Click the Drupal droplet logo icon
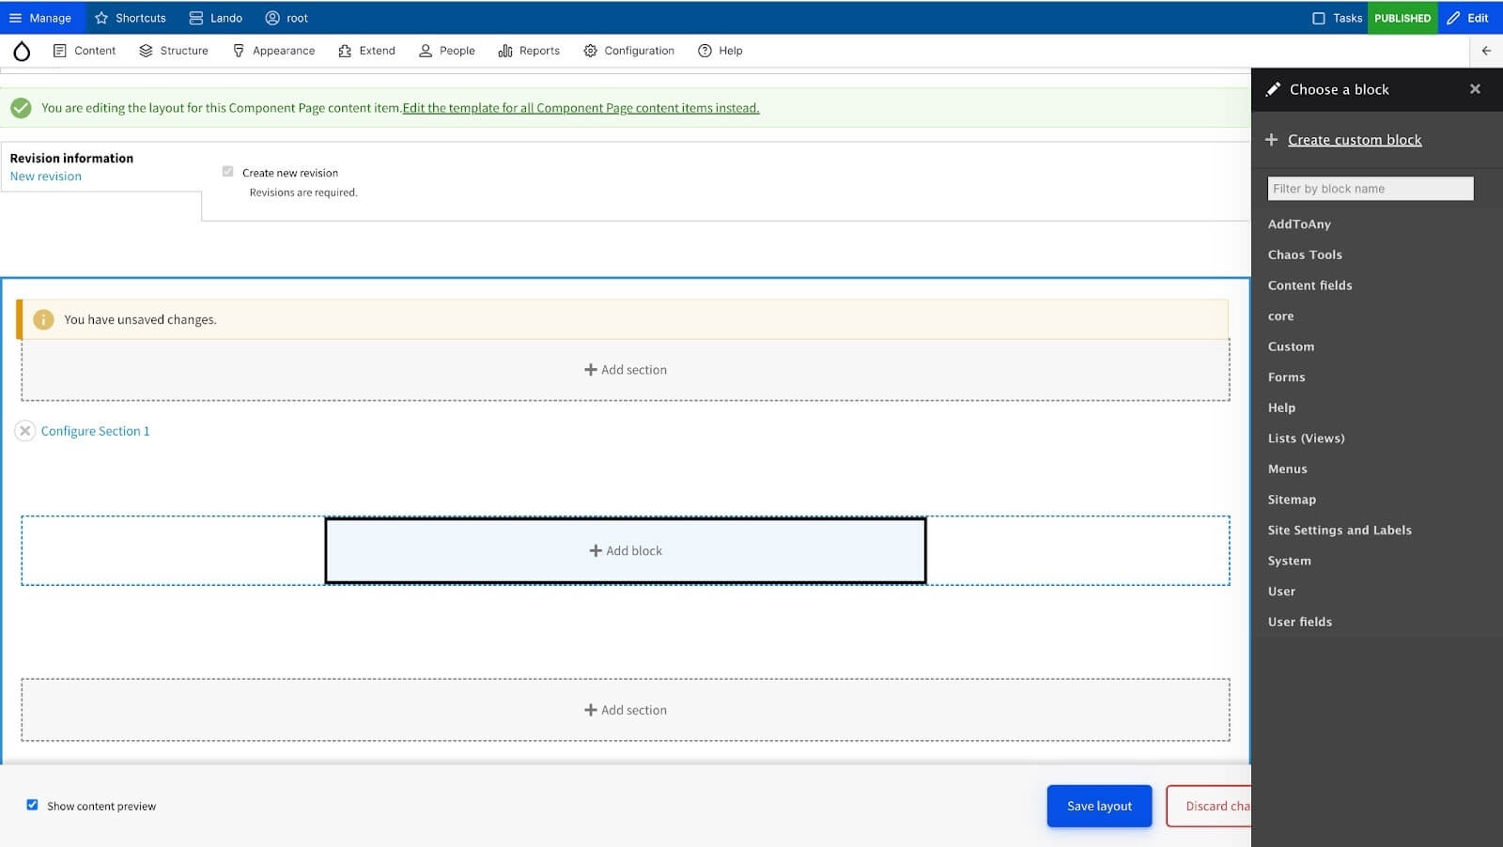Screen dimensions: 1503x847 click(21, 51)
